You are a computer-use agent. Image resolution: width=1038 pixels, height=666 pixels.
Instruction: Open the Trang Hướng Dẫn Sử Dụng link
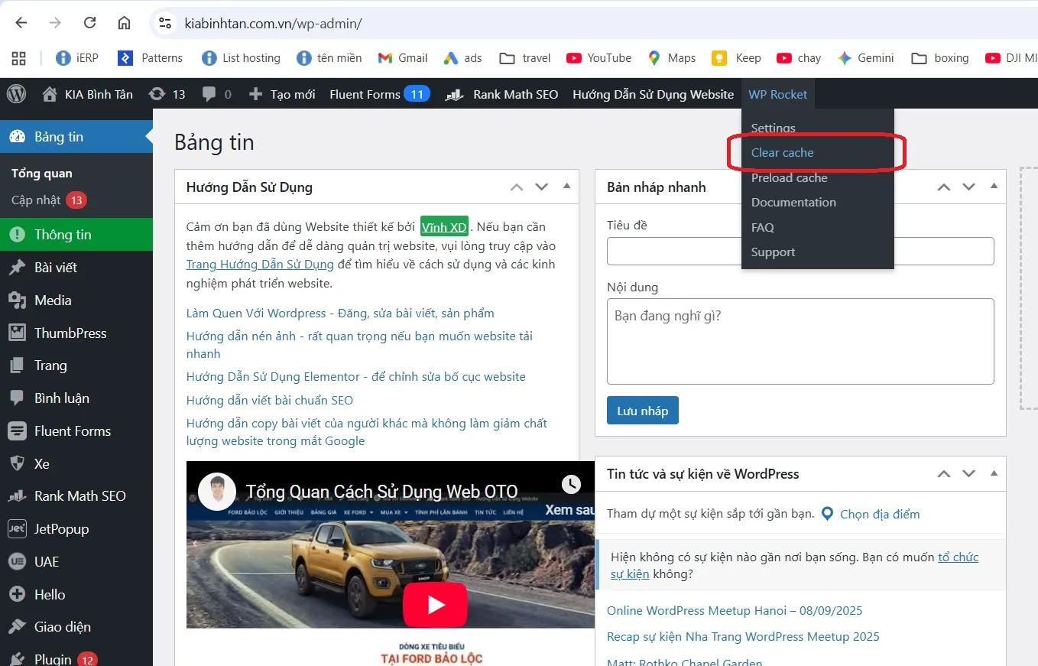coord(260,264)
